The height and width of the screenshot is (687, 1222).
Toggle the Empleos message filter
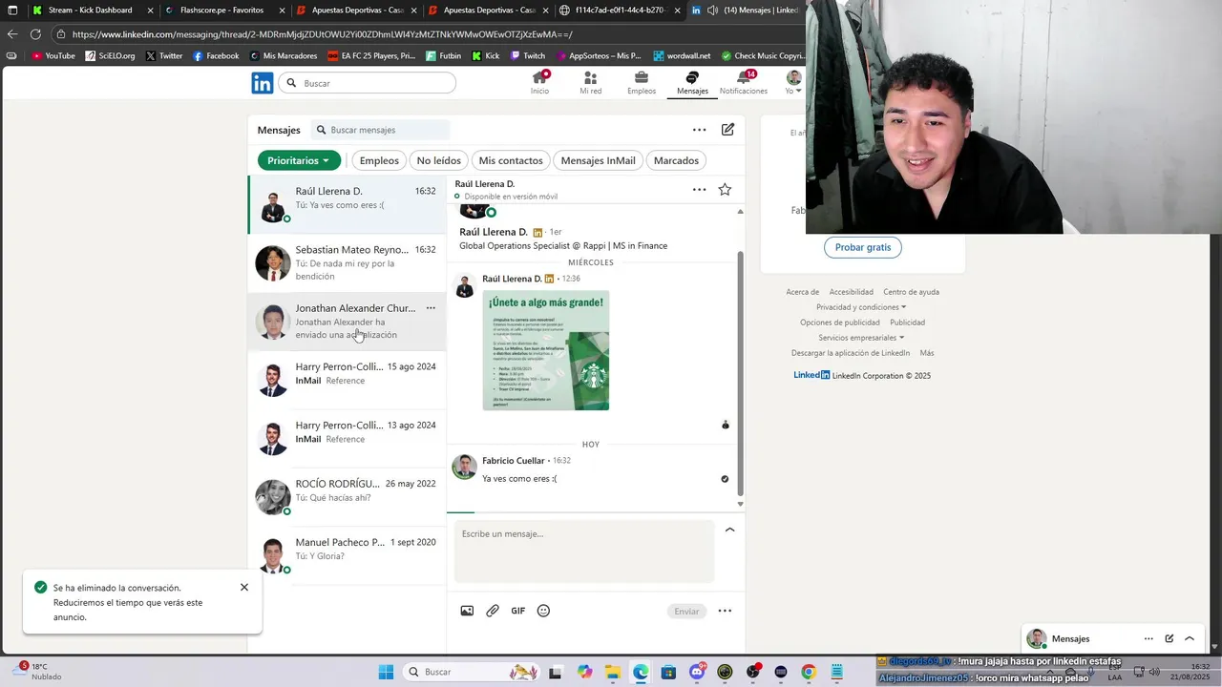click(379, 160)
